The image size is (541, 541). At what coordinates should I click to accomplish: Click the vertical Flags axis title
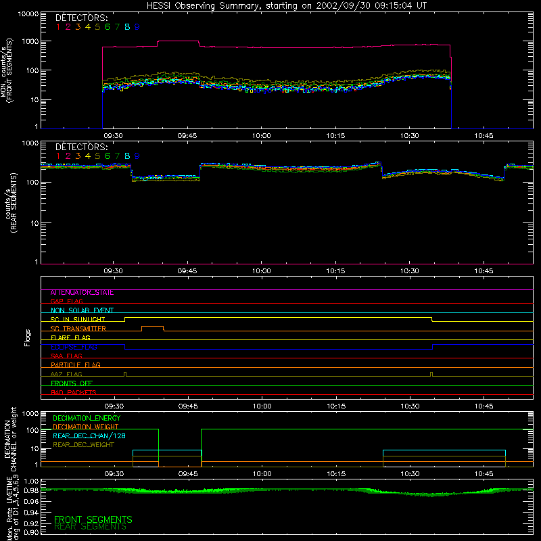click(x=27, y=337)
